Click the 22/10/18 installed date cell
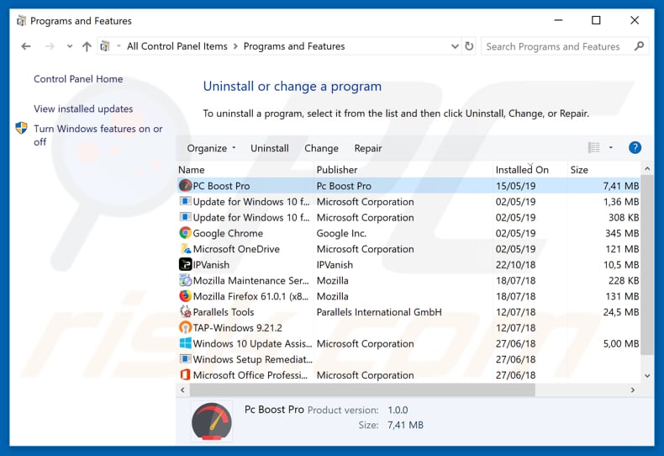664x456 pixels. (515, 265)
